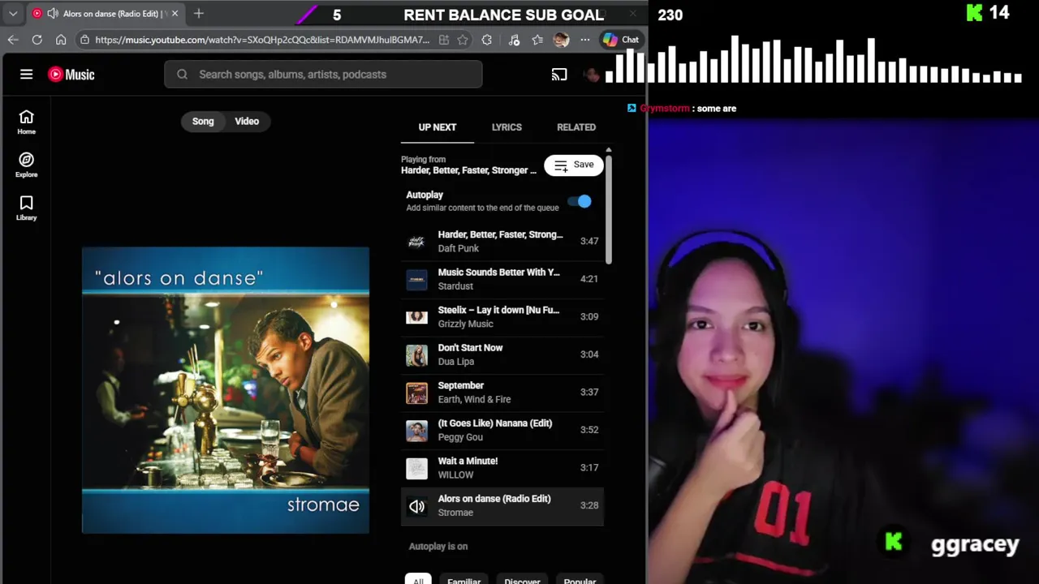Click the media control music note icon
This screenshot has width=1039, height=584.
pos(514,40)
